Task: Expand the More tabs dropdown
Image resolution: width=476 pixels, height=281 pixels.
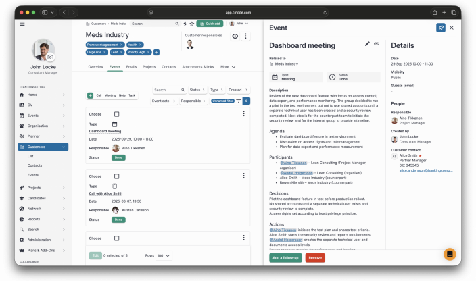Action: tap(228, 67)
